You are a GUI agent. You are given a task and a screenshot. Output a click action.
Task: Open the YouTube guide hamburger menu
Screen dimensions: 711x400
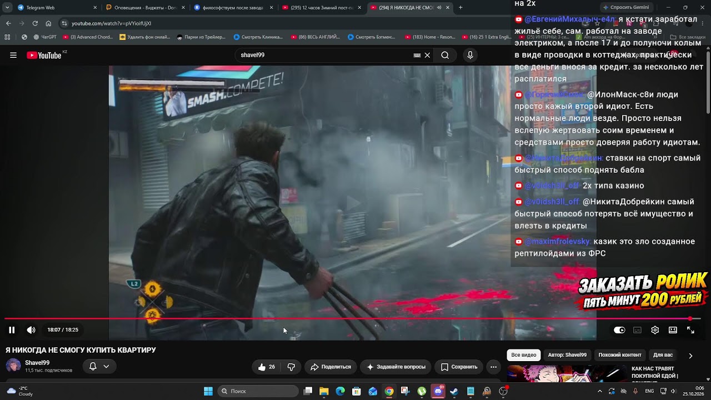click(x=13, y=55)
